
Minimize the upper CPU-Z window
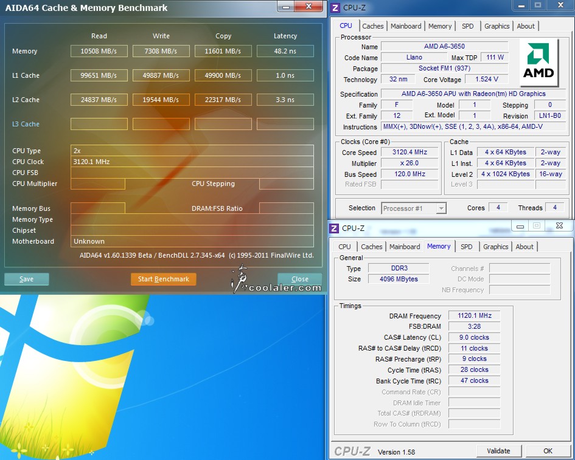coord(521,6)
